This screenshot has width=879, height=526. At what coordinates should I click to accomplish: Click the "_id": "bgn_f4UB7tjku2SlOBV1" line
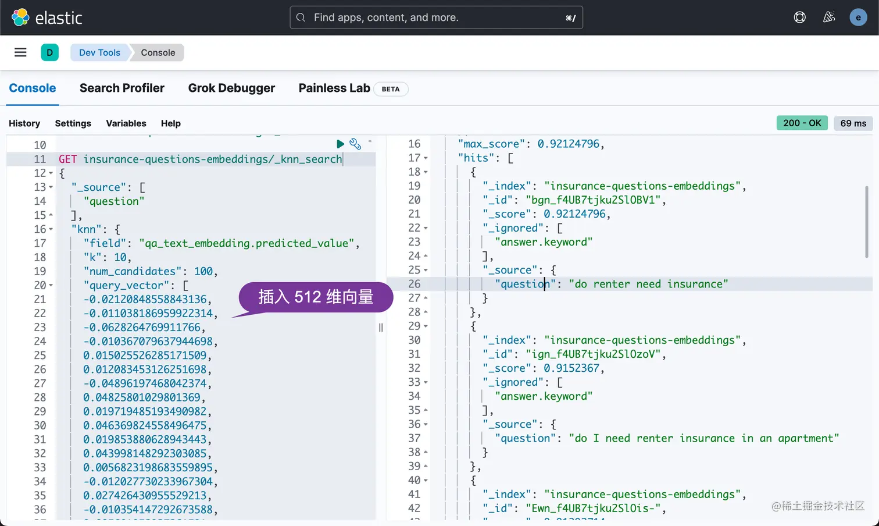(574, 200)
